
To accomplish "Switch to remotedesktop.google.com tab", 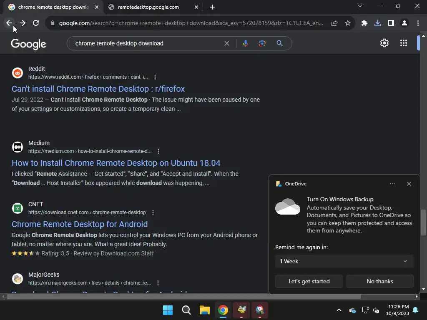I will (148, 7).
